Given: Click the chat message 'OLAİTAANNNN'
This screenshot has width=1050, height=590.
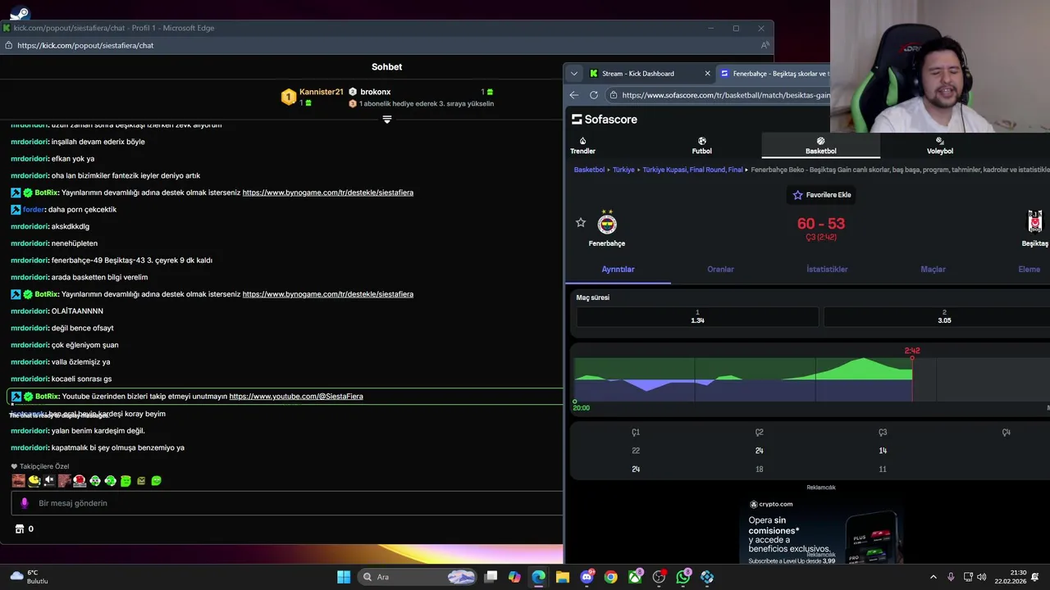Looking at the screenshot, I should [77, 311].
